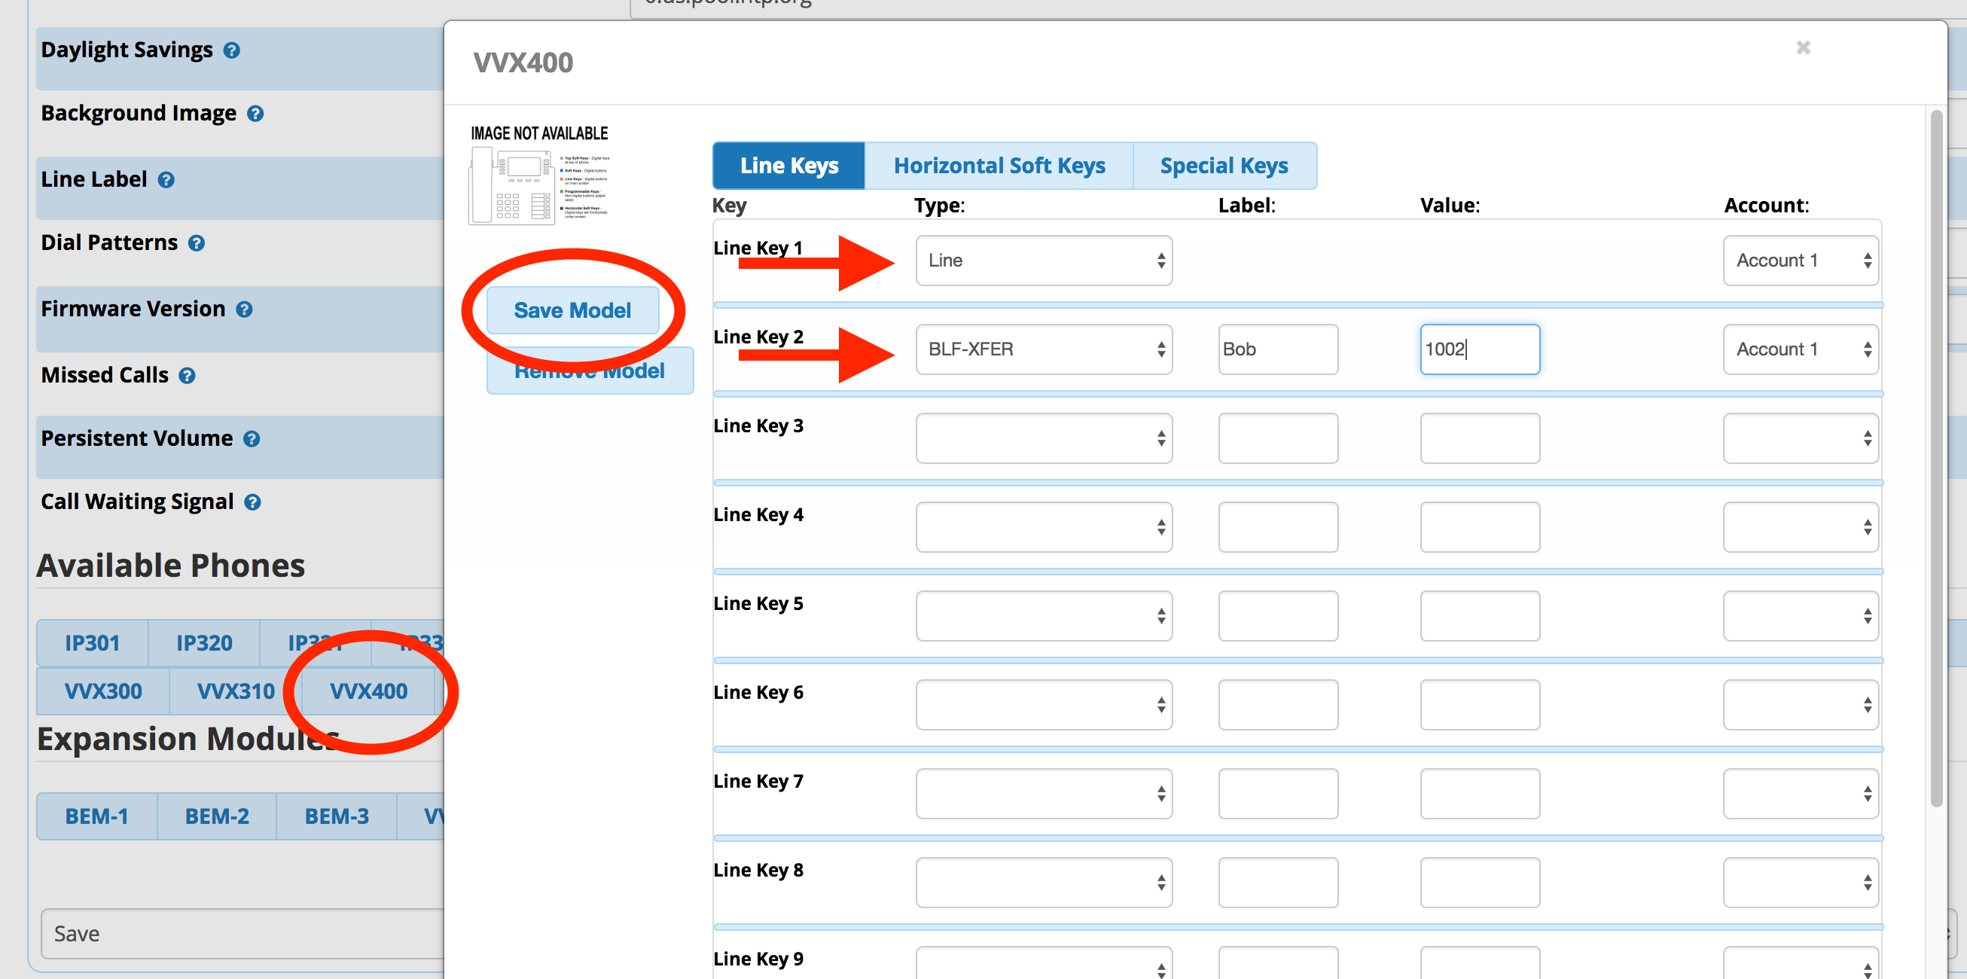
Task: Click the Save Model button
Action: 572,310
